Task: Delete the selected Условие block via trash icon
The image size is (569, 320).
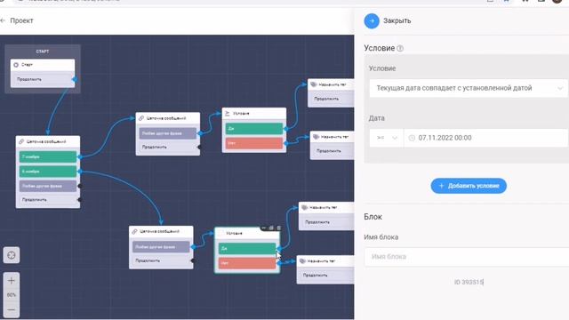Action: [x=278, y=228]
